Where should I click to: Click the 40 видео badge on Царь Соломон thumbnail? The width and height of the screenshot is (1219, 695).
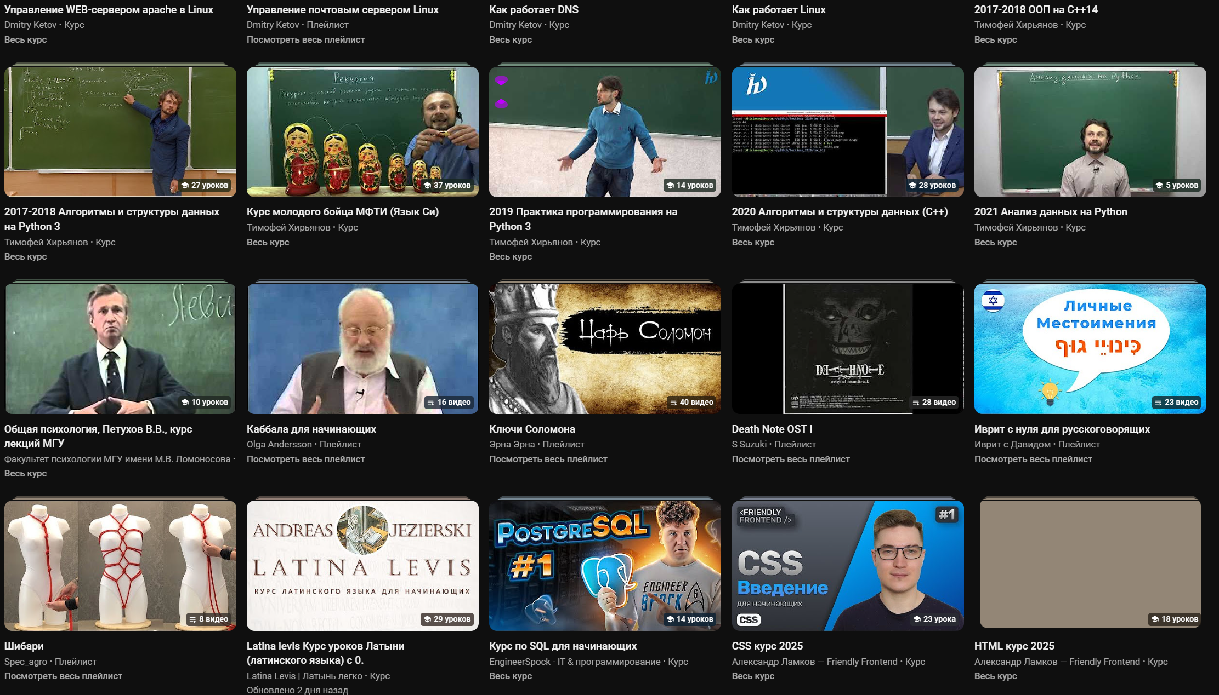(x=691, y=402)
